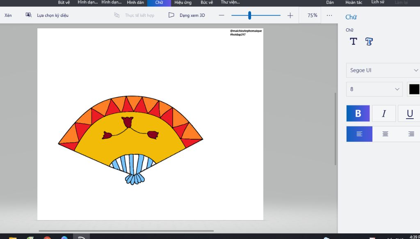Open the font size 8 dropdown

pyautogui.click(x=374, y=89)
